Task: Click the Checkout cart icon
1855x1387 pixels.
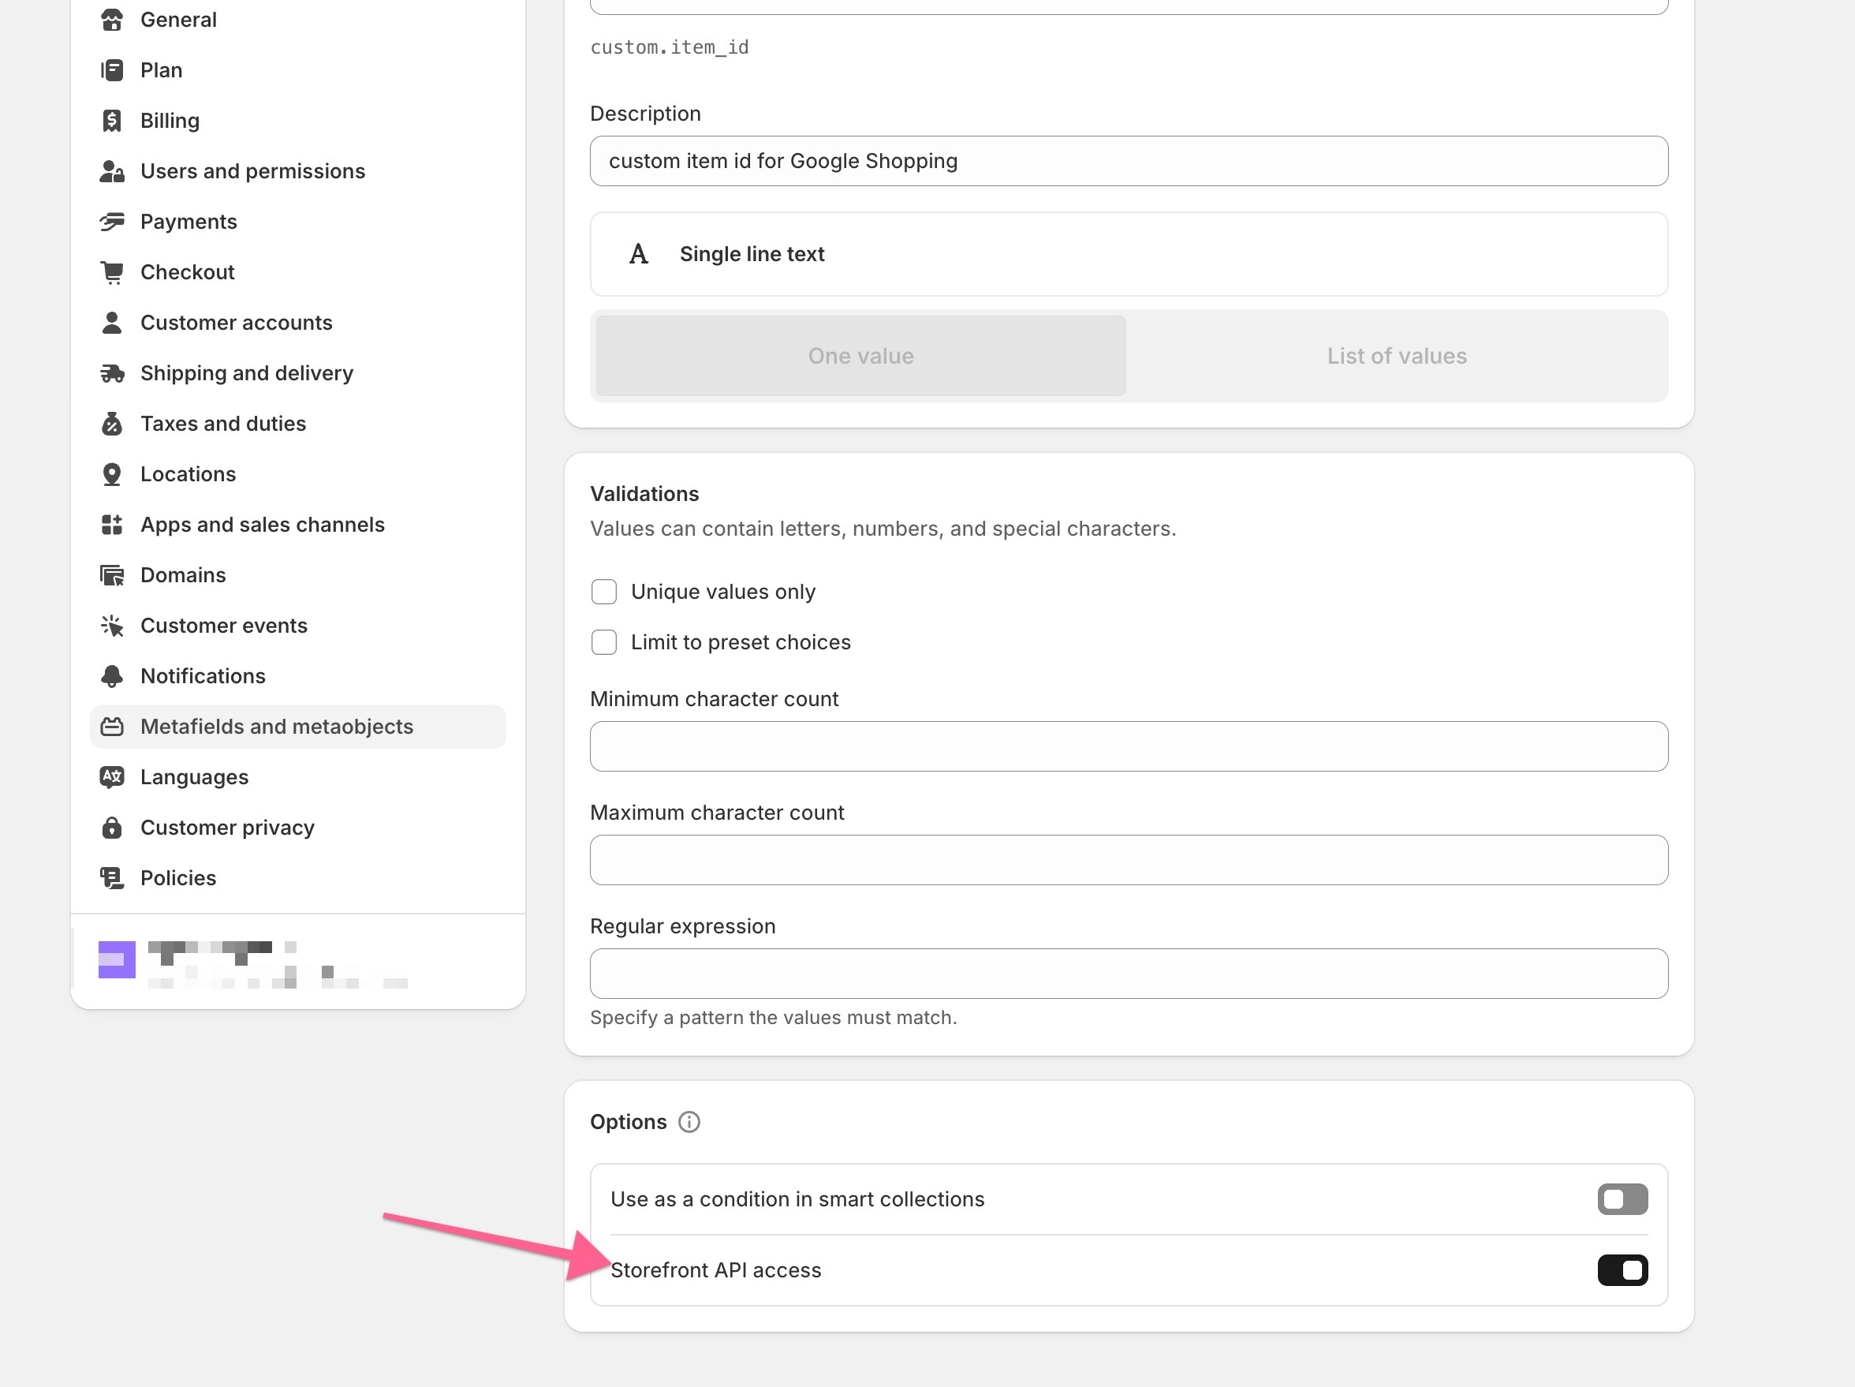Action: coord(111,272)
